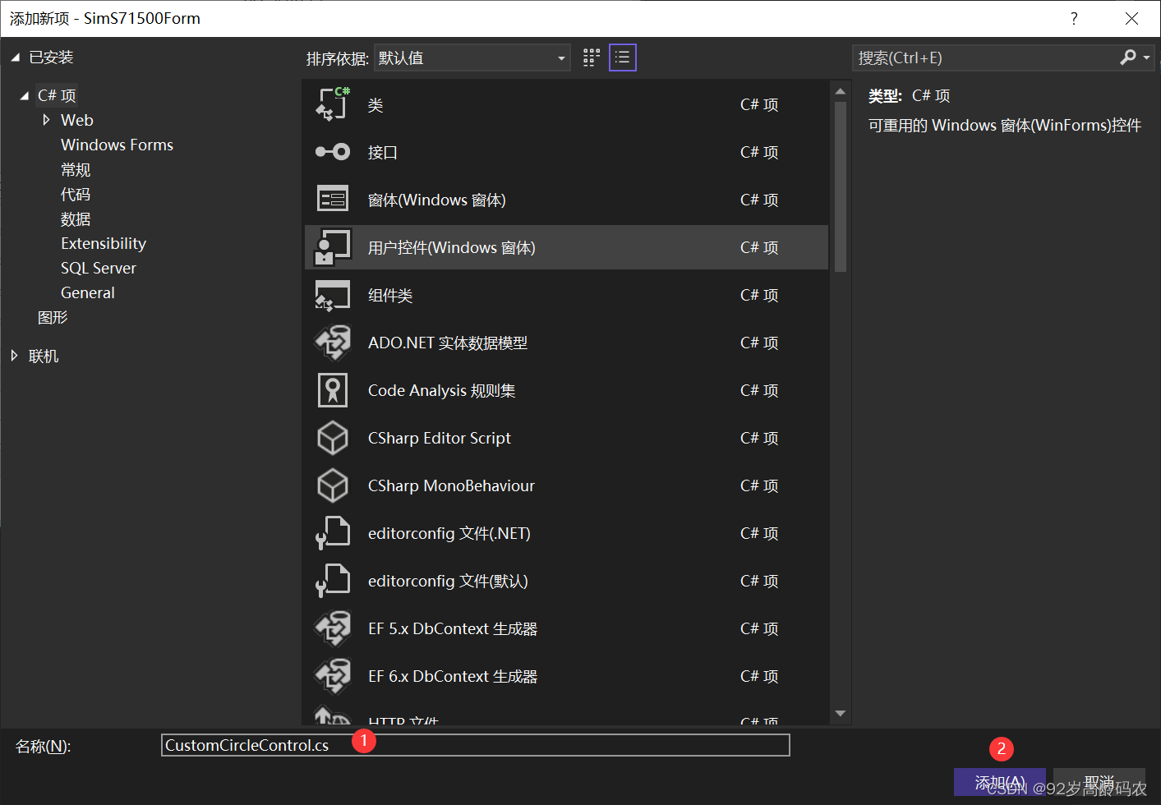Click the Cancel button
Viewport: 1161px width, 805px height.
(1099, 782)
